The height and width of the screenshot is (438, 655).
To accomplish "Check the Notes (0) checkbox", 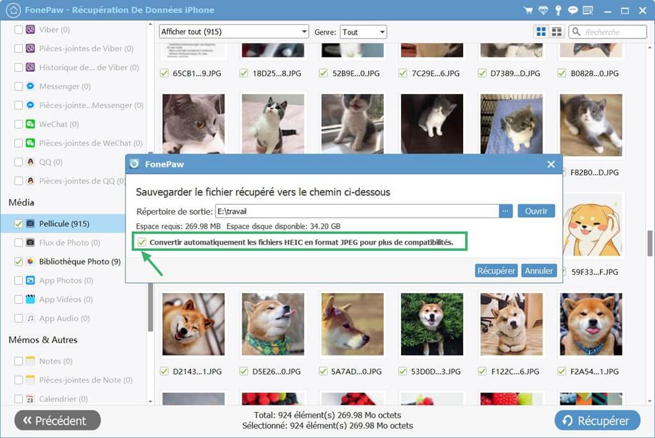I will click(x=19, y=361).
